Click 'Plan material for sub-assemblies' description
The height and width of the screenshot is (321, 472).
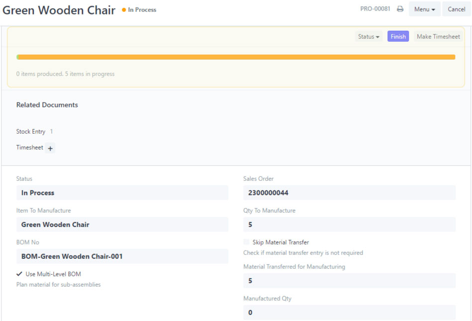(58, 285)
